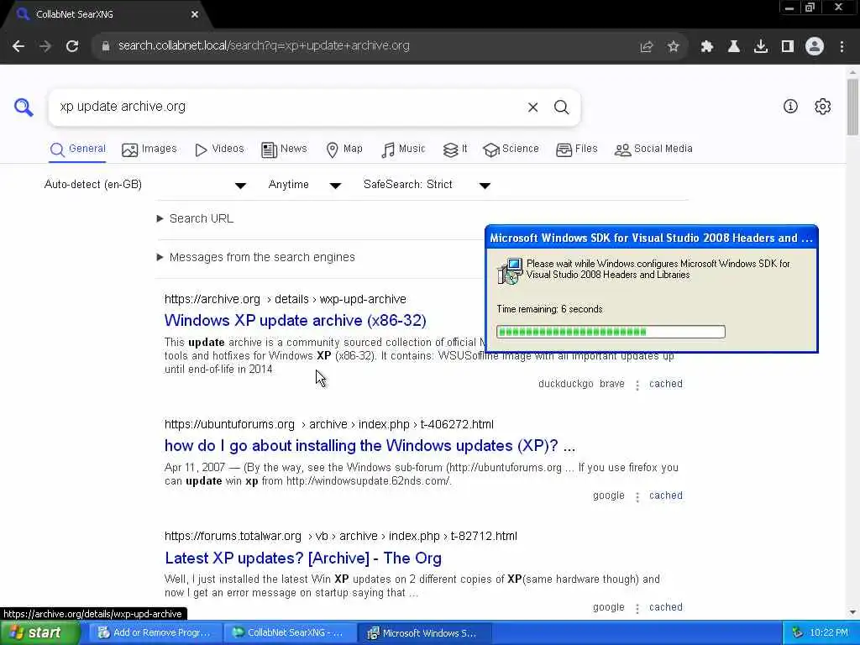Viewport: 860px width, 645px height.
Task: Click the ubuntuforums.org result URL line
Action: click(x=329, y=424)
